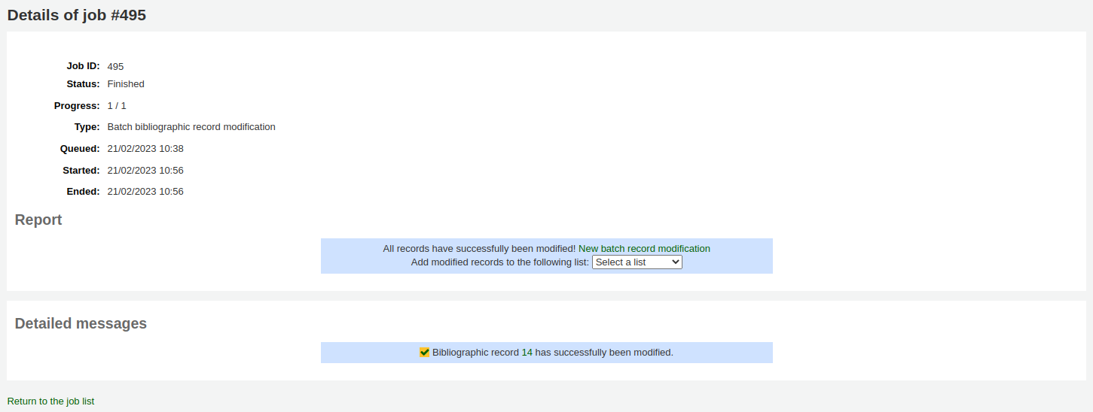Click the Ended timestamp value
This screenshot has width=1093, height=412.
tap(145, 192)
